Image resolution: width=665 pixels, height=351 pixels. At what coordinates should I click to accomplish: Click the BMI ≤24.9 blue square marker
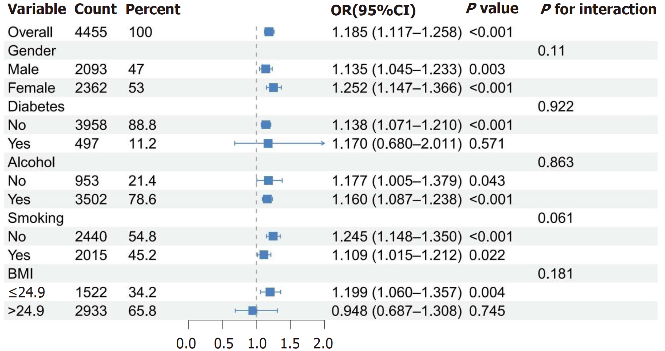[270, 292]
